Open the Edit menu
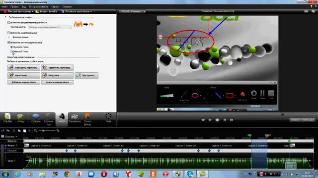The image size is (318, 178). (x=14, y=6)
